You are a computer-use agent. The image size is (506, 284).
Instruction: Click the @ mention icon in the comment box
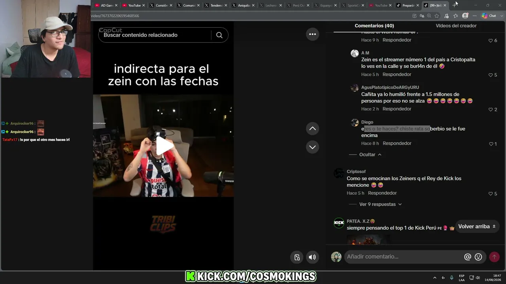[468, 257]
